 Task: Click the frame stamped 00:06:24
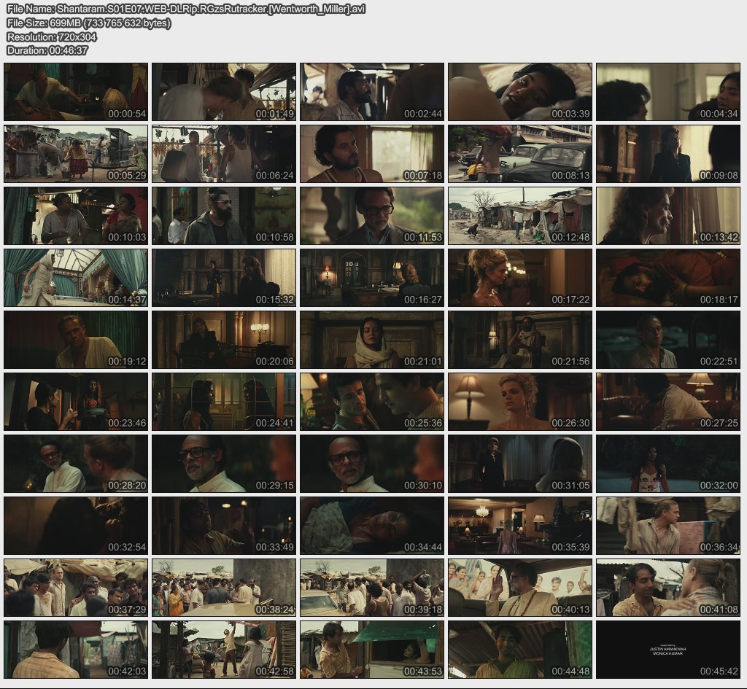(224, 154)
